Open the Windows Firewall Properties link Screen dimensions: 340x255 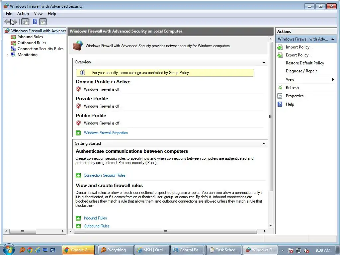(x=106, y=133)
